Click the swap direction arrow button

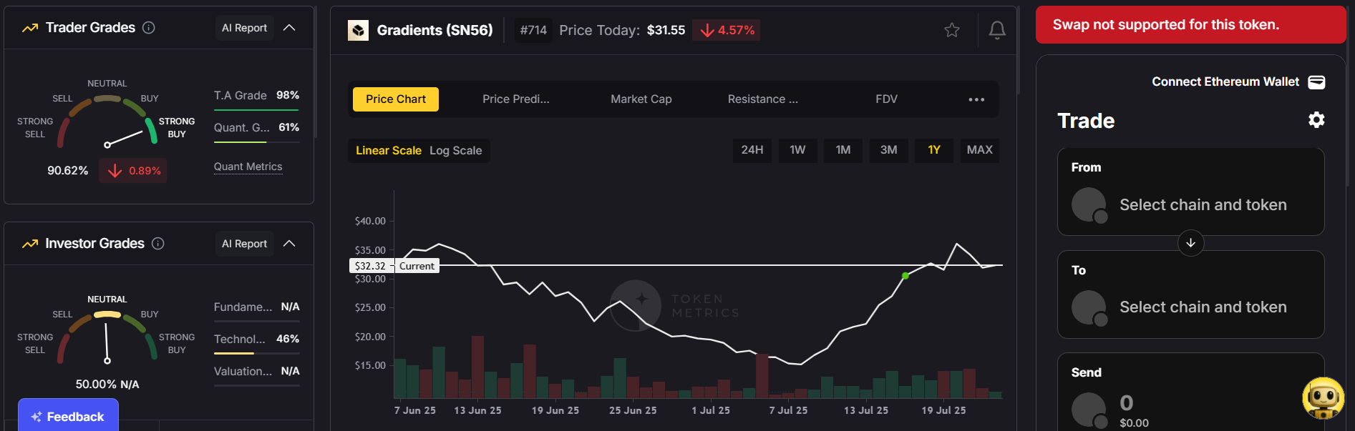point(1190,243)
